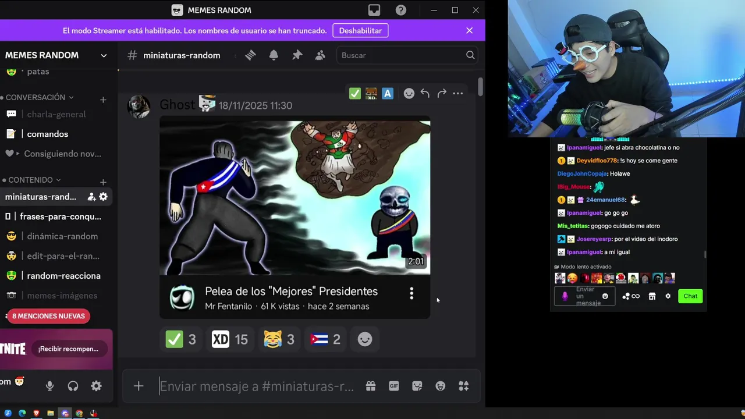The height and width of the screenshot is (419, 745).
Task: Open Discord help question mark icon
Action: coord(401,10)
